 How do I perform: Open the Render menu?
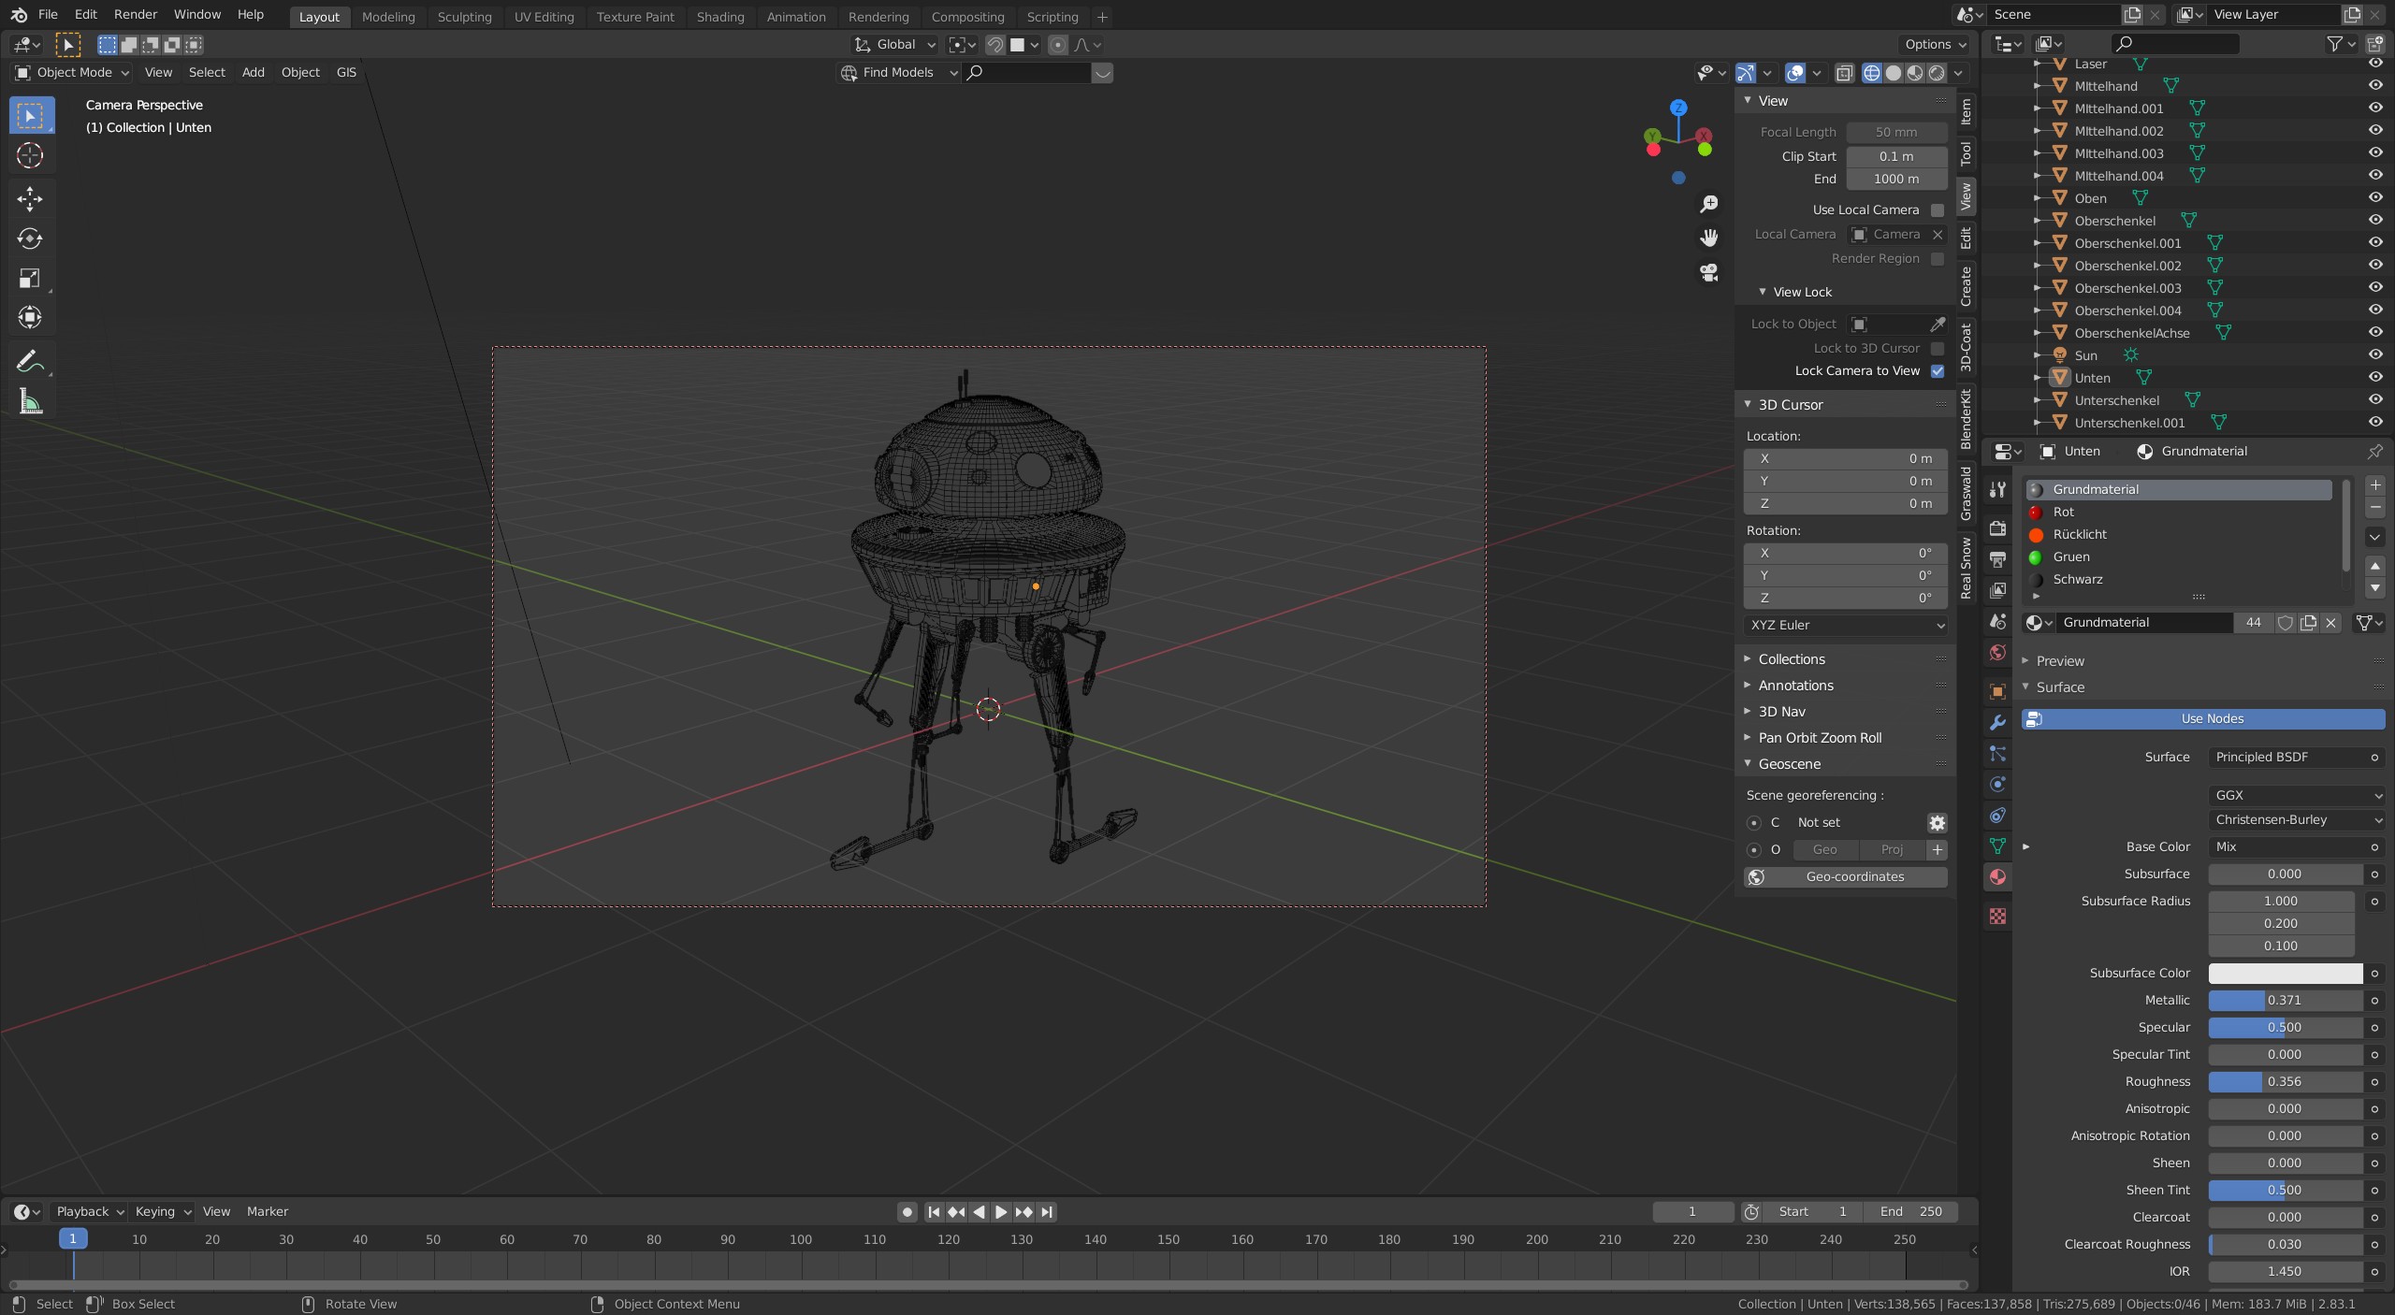(x=136, y=15)
